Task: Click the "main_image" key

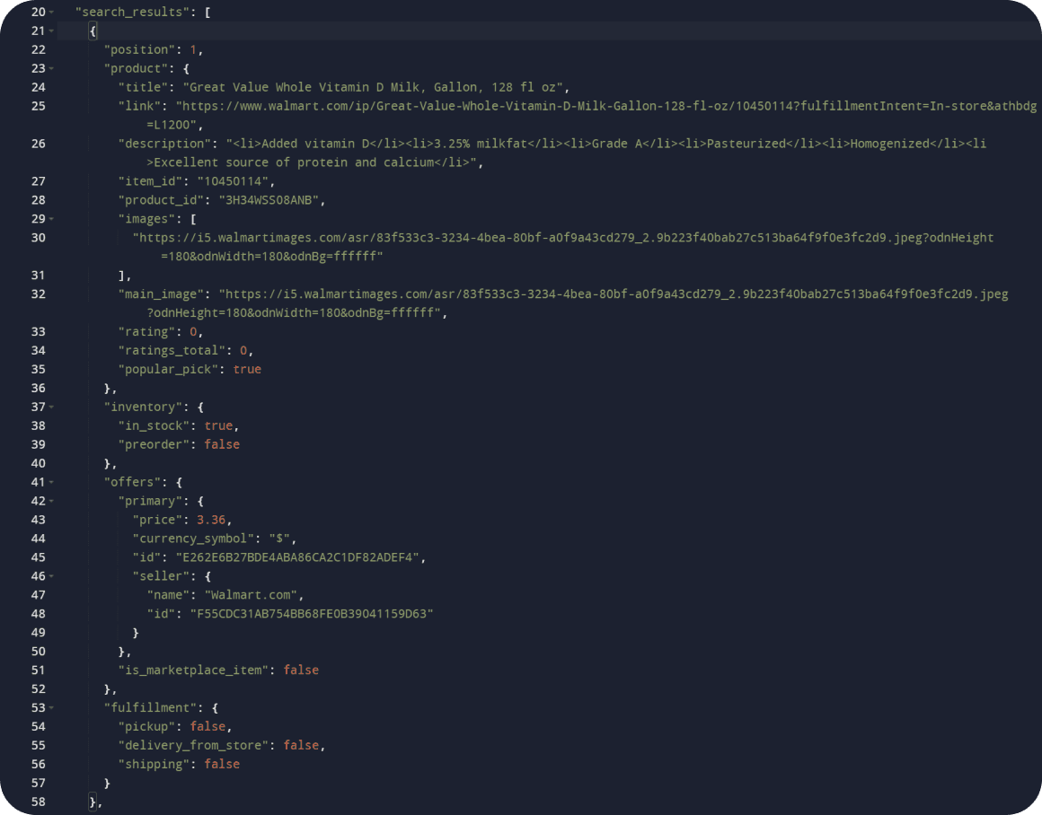Action: 164,294
